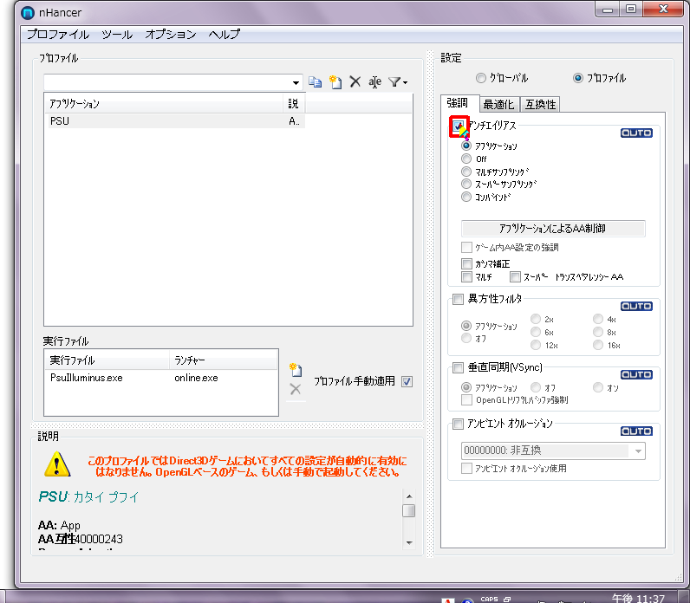Image resolution: width=690 pixels, height=603 pixels.
Task: Click the 16x anisotropic filter radio
Action: pyautogui.click(x=598, y=345)
